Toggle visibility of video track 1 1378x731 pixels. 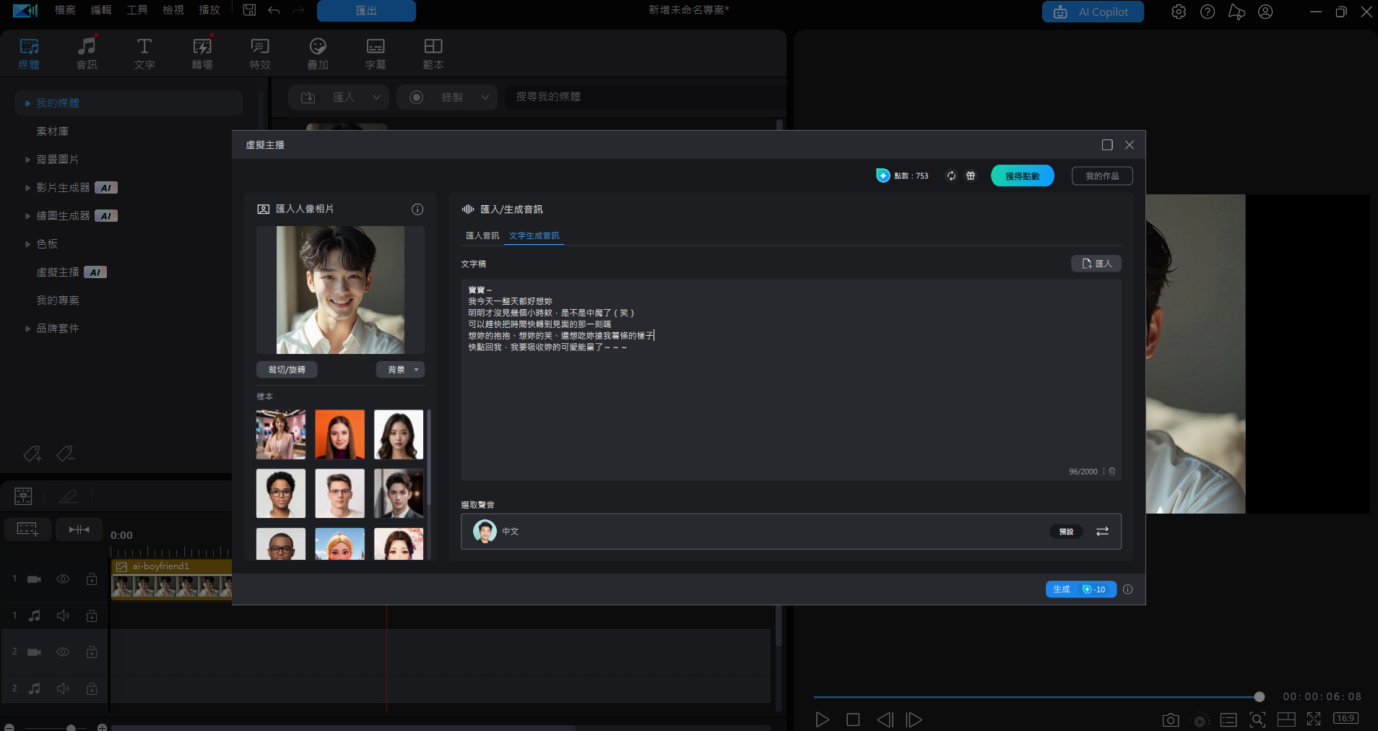tap(63, 579)
